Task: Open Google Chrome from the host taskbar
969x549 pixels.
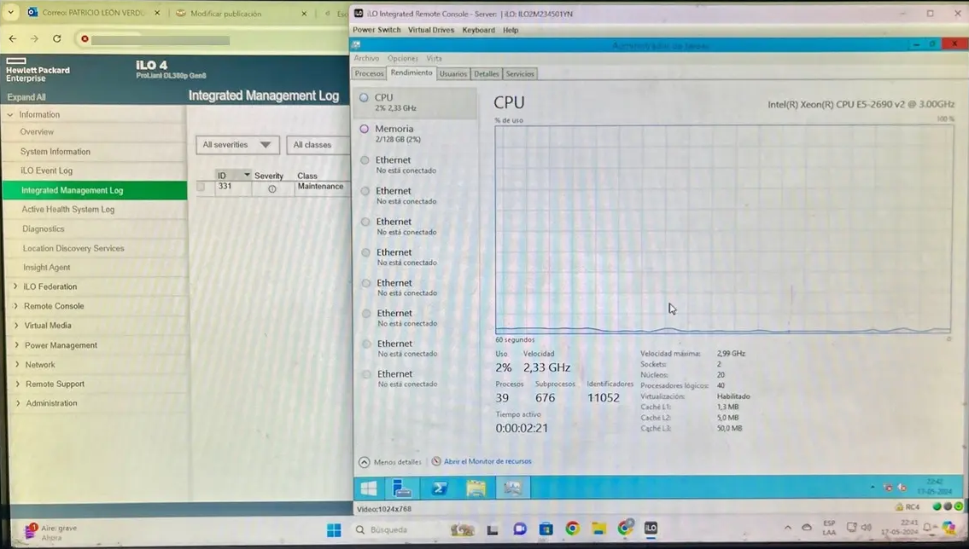Action: pyautogui.click(x=572, y=529)
